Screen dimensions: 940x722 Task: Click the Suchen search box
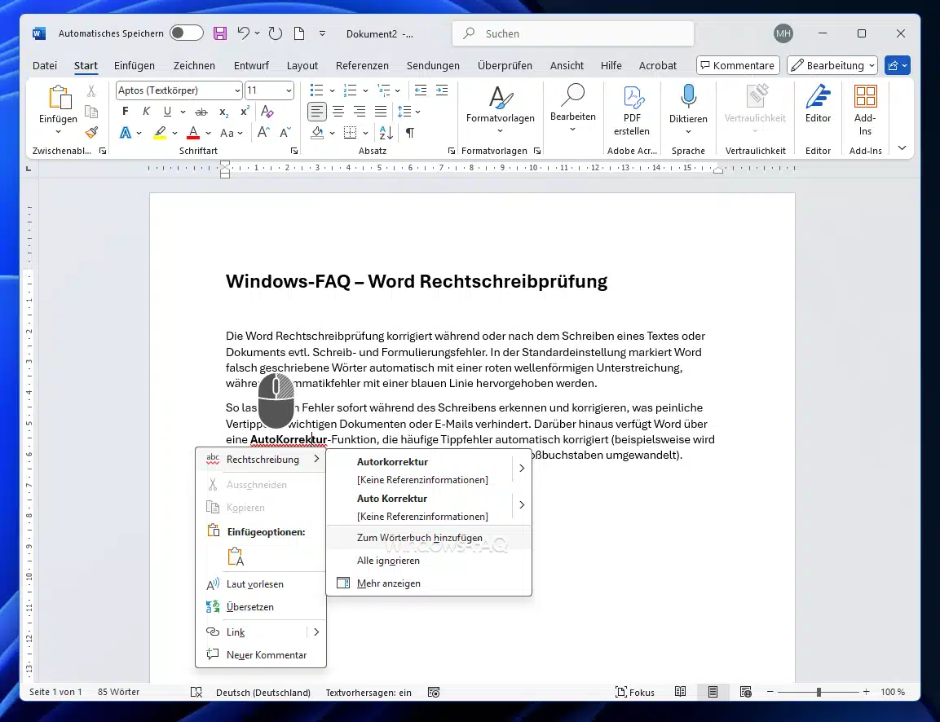573,33
